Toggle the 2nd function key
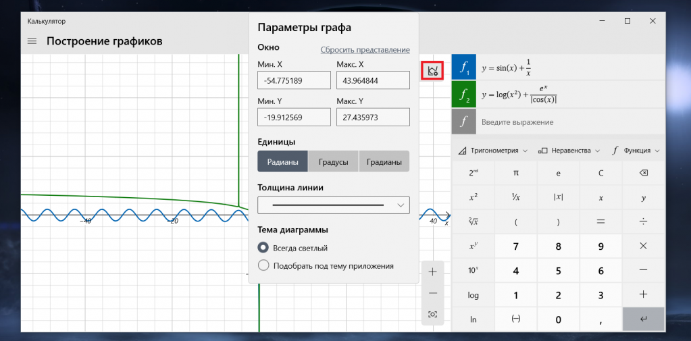 click(474, 173)
